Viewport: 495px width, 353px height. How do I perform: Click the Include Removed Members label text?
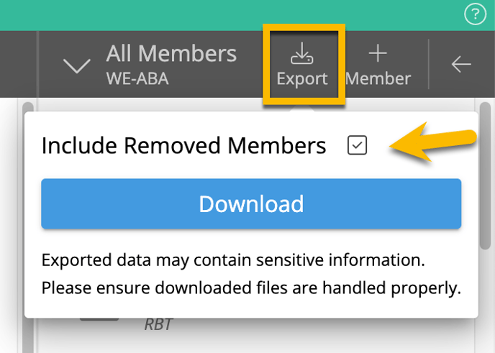[x=183, y=145]
